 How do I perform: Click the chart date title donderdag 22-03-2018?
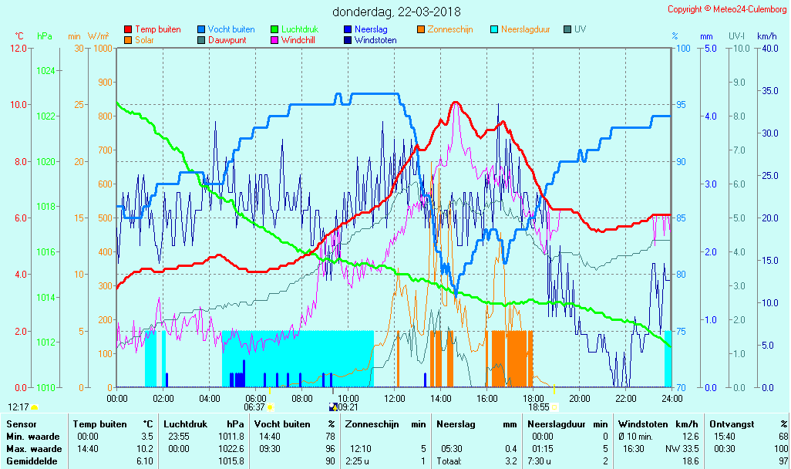click(x=396, y=12)
